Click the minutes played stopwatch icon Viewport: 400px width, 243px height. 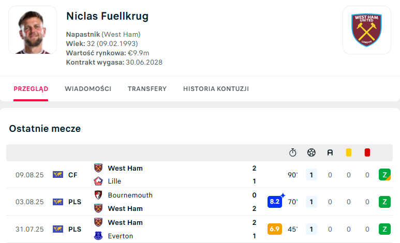pyautogui.click(x=292, y=153)
